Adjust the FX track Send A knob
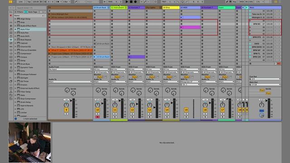Screen dimensions: 290x163 click(x=67, y=90)
